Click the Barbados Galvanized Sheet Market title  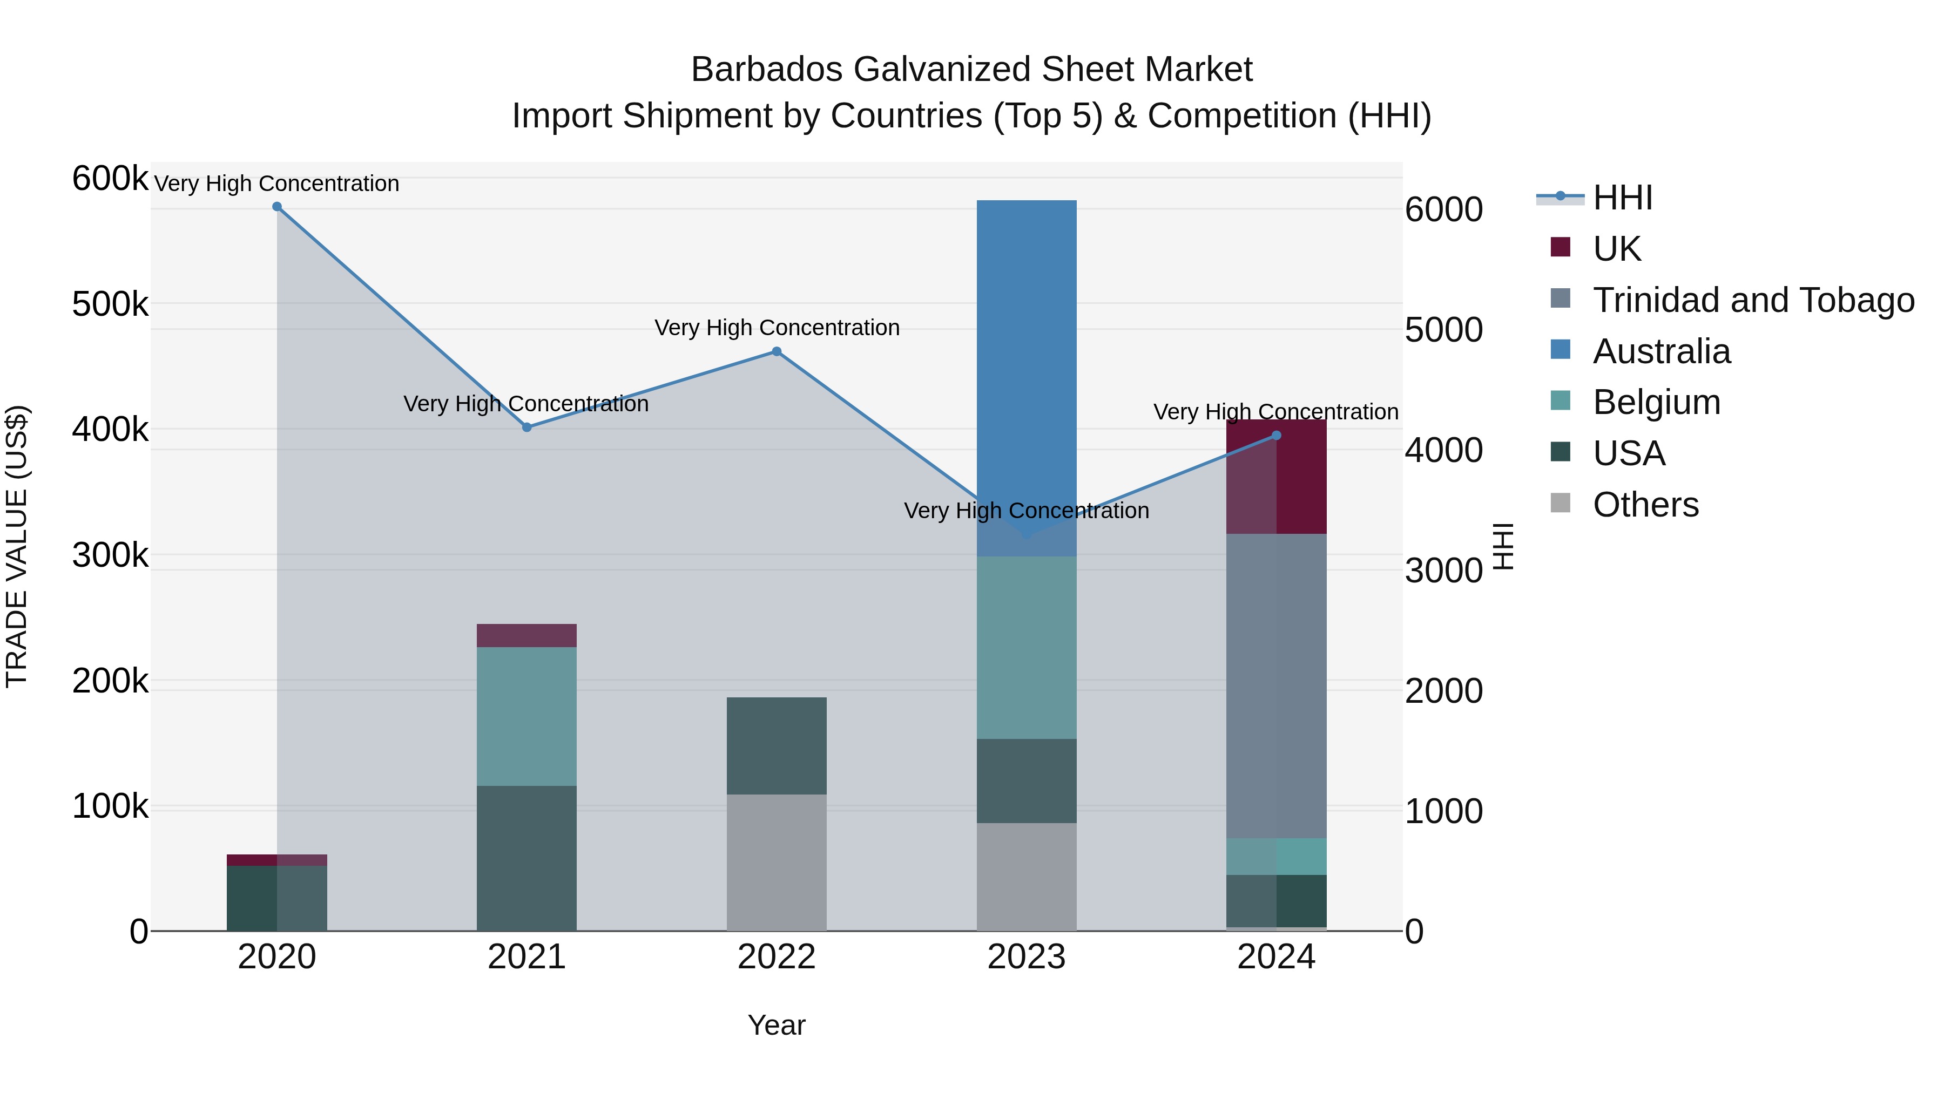click(x=972, y=70)
